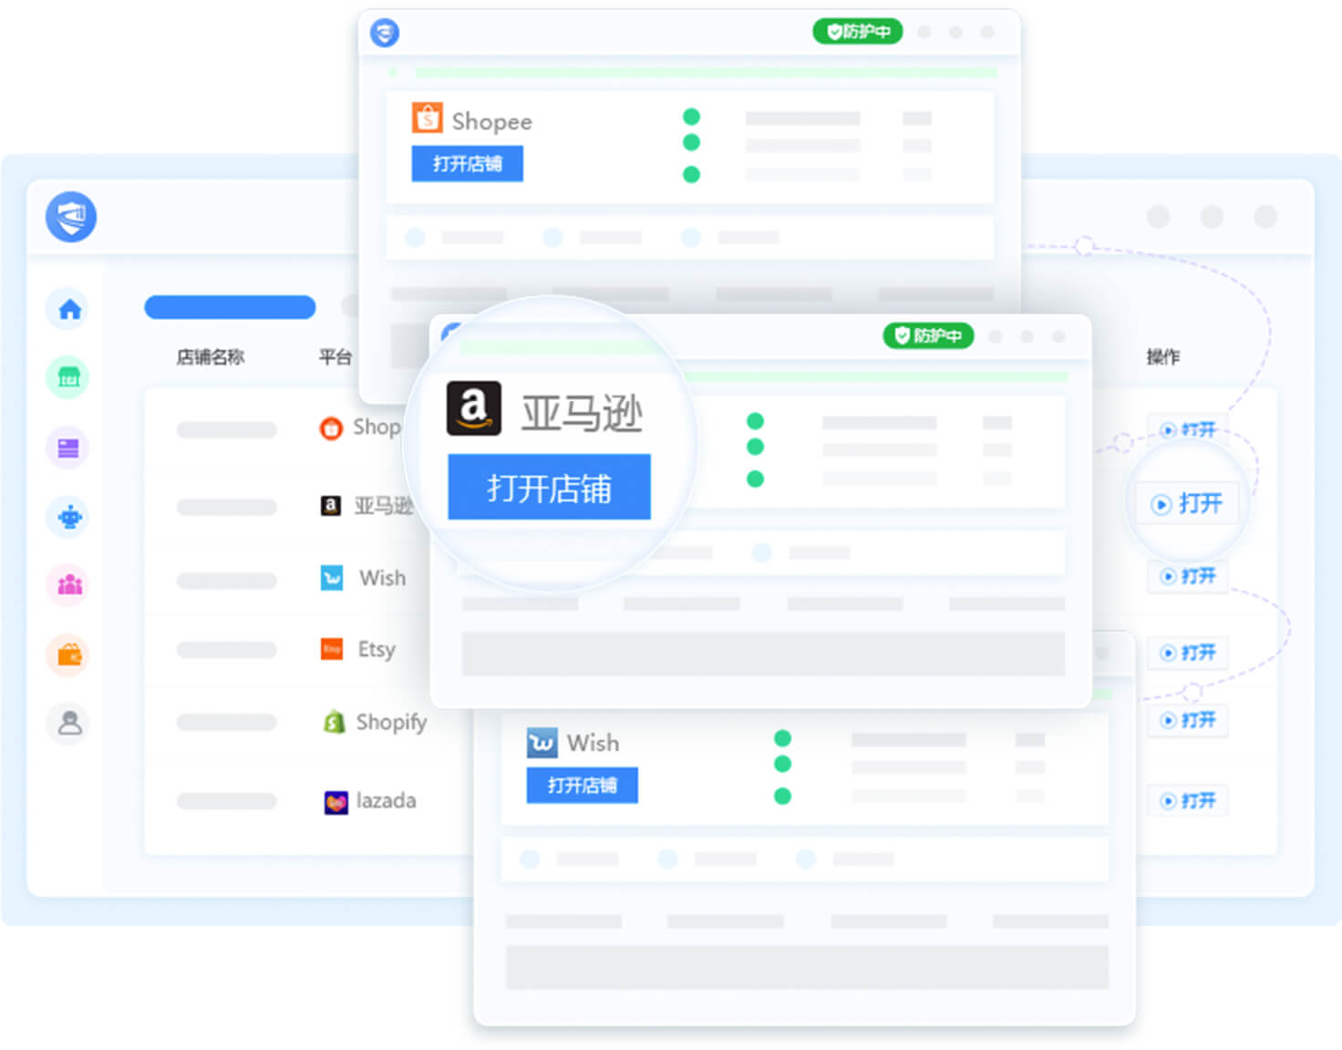The height and width of the screenshot is (1050, 1342).
Task: Click the 平台 column header
Action: pyautogui.click(x=335, y=356)
